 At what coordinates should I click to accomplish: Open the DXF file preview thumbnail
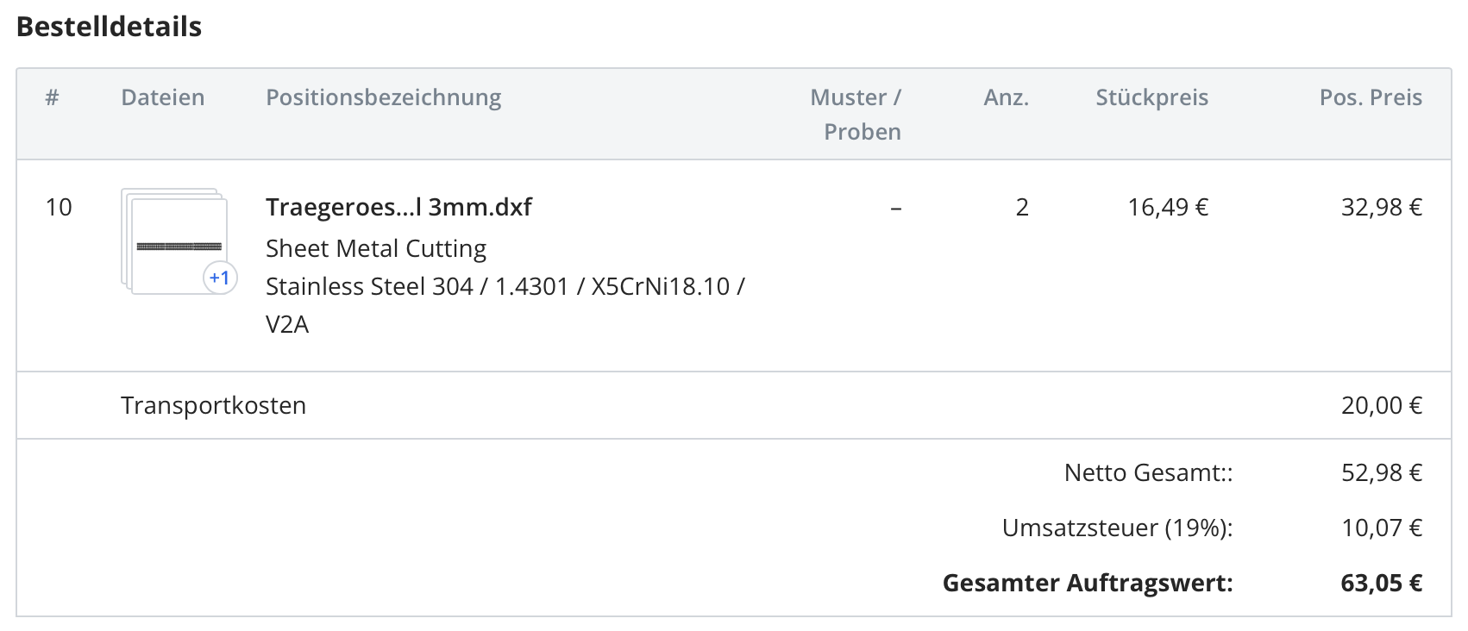click(x=177, y=245)
